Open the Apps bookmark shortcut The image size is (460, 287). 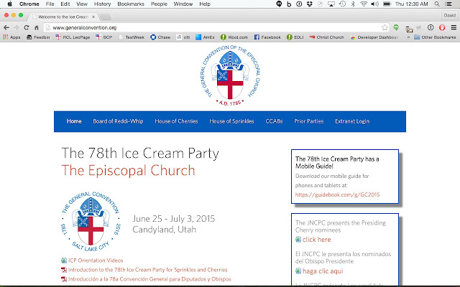(11, 37)
